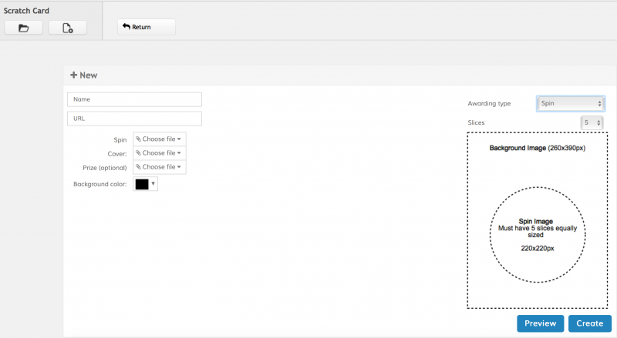Focus the URL input field
The width and height of the screenshot is (617, 338).
(134, 119)
